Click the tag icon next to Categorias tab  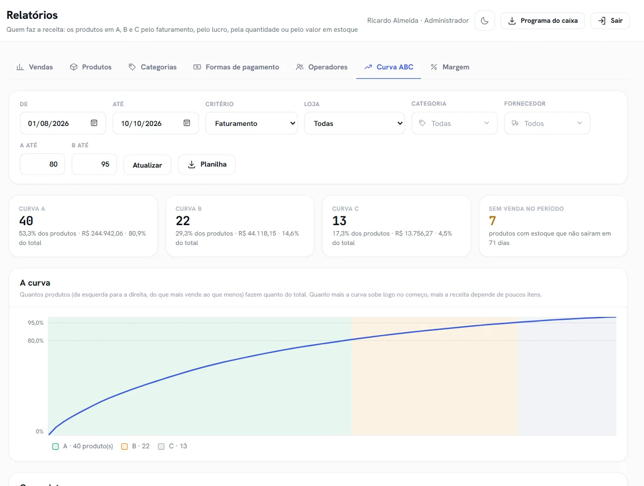(132, 67)
